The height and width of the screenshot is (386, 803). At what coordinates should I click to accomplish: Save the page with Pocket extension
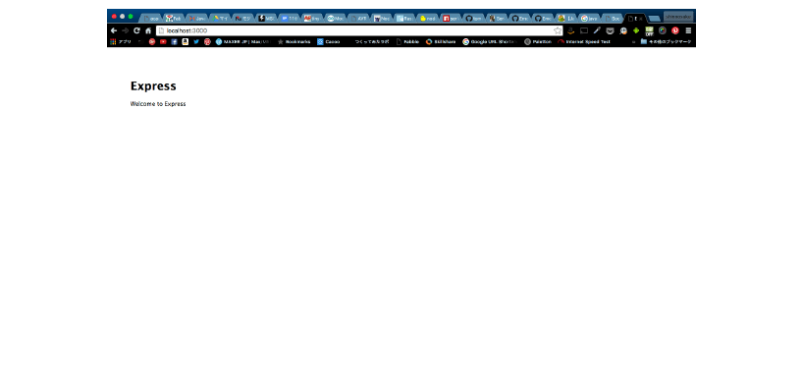pyautogui.click(x=610, y=30)
